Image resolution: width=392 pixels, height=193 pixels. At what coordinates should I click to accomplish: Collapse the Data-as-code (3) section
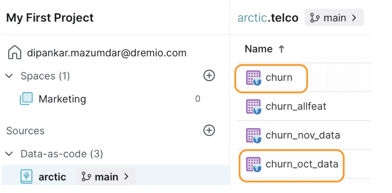click(x=10, y=154)
